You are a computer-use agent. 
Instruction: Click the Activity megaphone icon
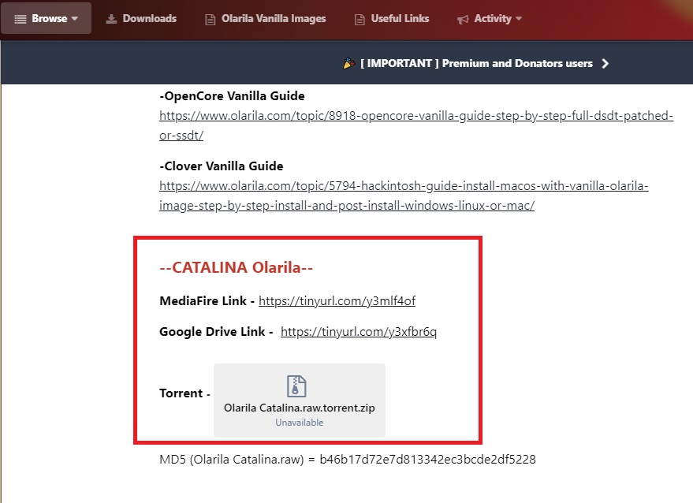[x=463, y=19]
